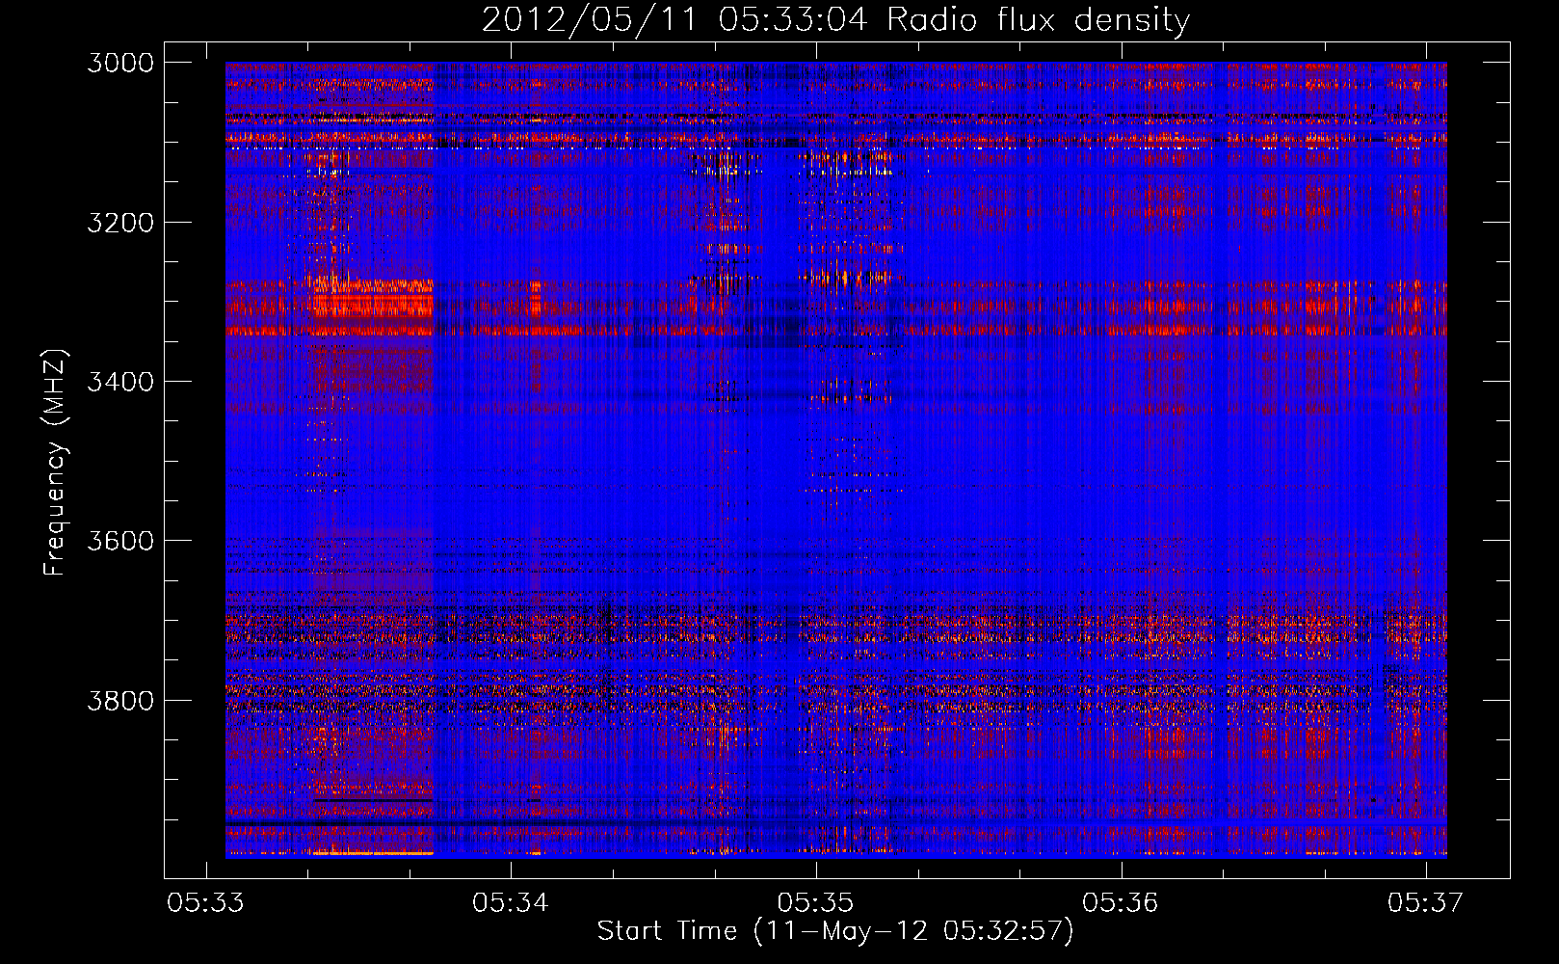Click the 05:33 time tick label
Screen dimensions: 1559x964
pos(205,902)
